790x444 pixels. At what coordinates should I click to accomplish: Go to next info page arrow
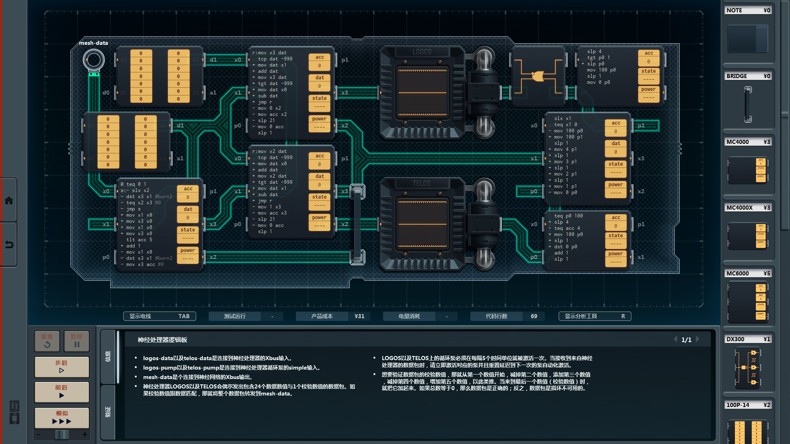tap(698, 339)
